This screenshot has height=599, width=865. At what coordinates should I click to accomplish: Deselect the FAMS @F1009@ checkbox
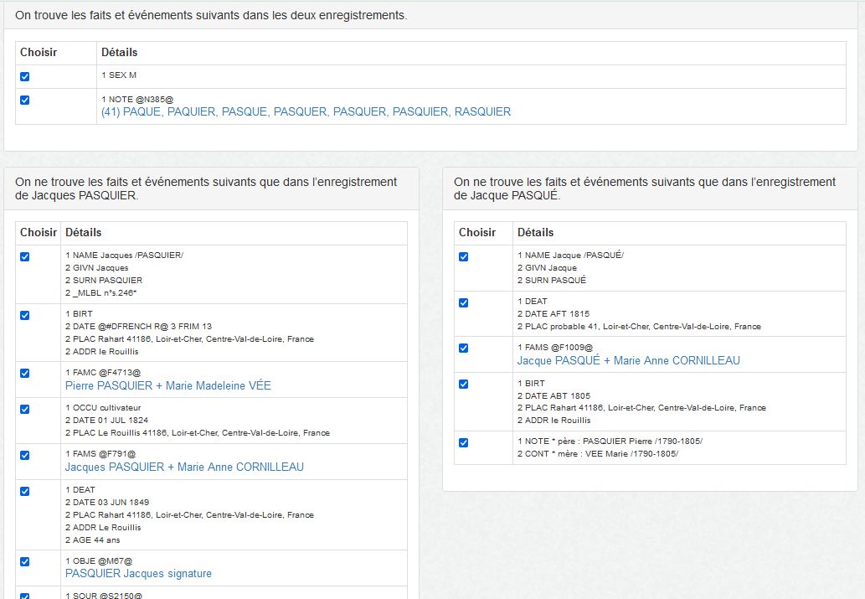coord(464,348)
